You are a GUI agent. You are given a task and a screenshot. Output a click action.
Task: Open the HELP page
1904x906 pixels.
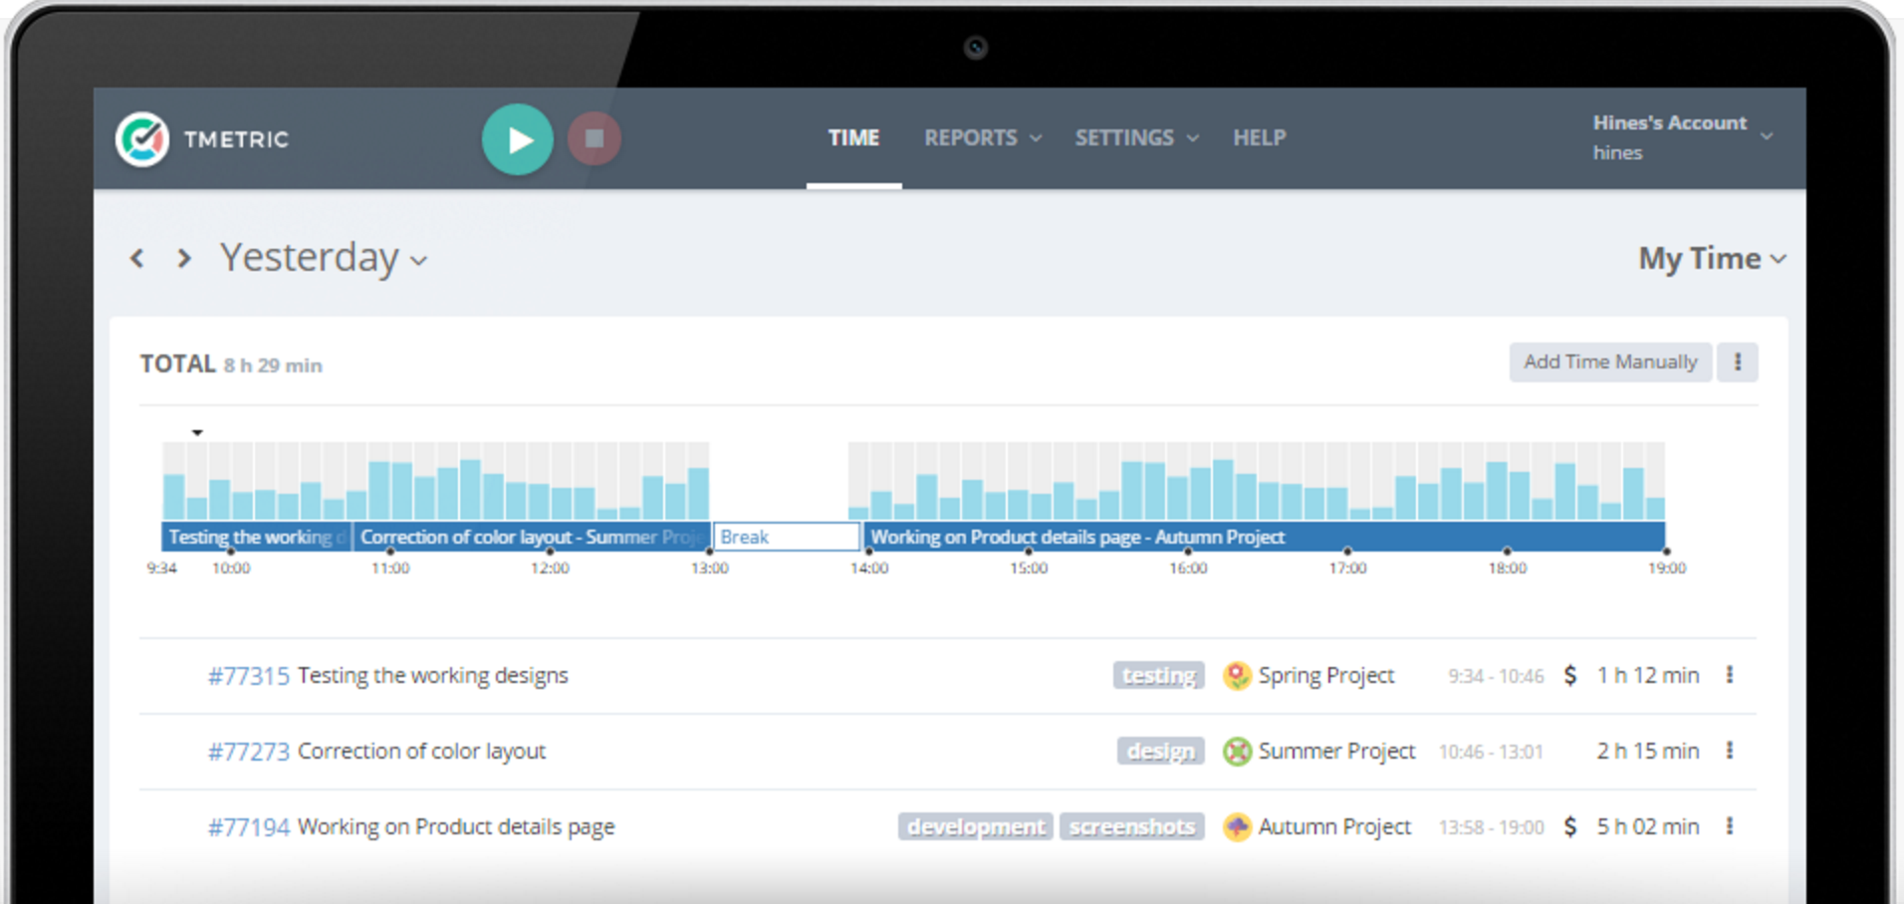tap(1260, 137)
